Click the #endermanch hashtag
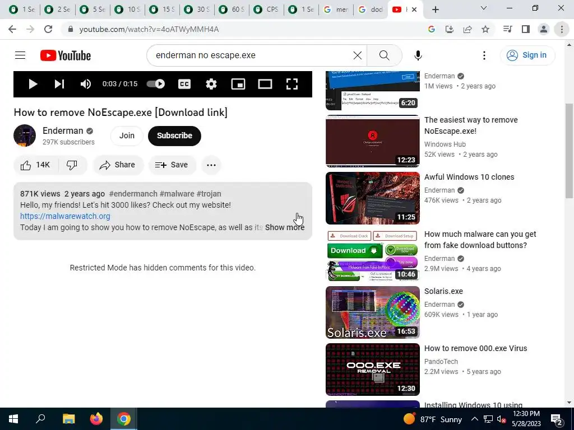574x430 pixels. pyautogui.click(x=133, y=194)
